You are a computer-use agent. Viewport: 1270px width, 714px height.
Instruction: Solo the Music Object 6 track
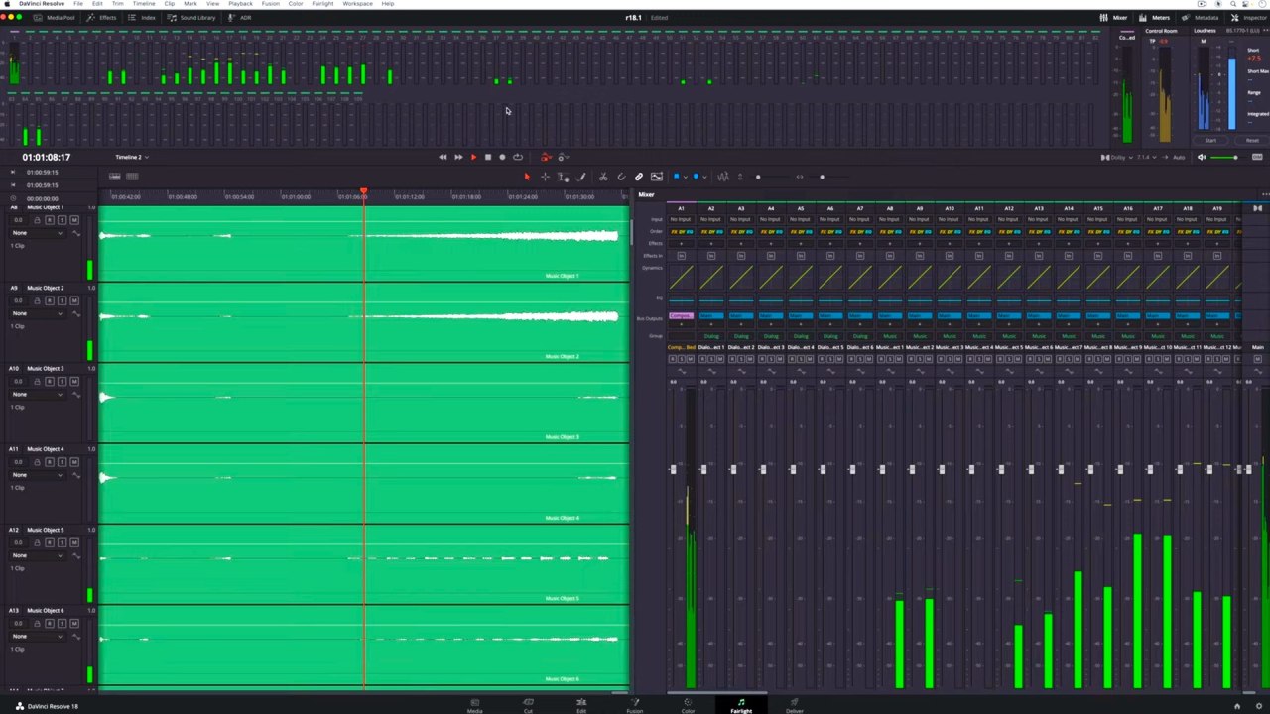tap(63, 623)
